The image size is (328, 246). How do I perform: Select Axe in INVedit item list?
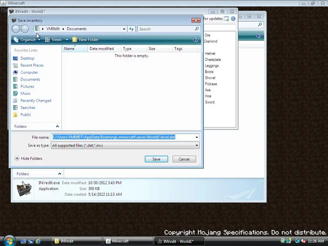(x=208, y=90)
